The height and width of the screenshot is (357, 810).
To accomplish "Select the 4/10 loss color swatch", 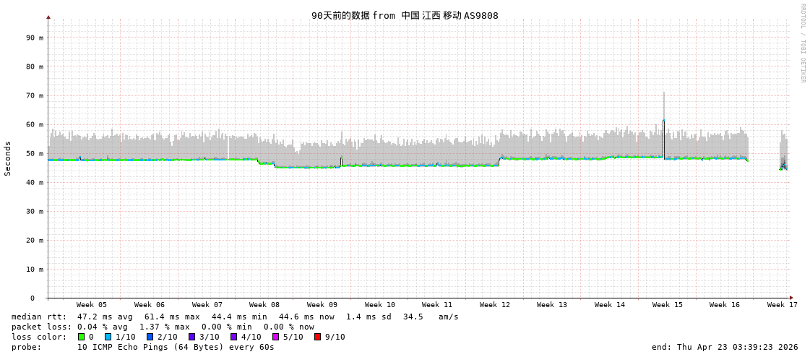I will (233, 337).
